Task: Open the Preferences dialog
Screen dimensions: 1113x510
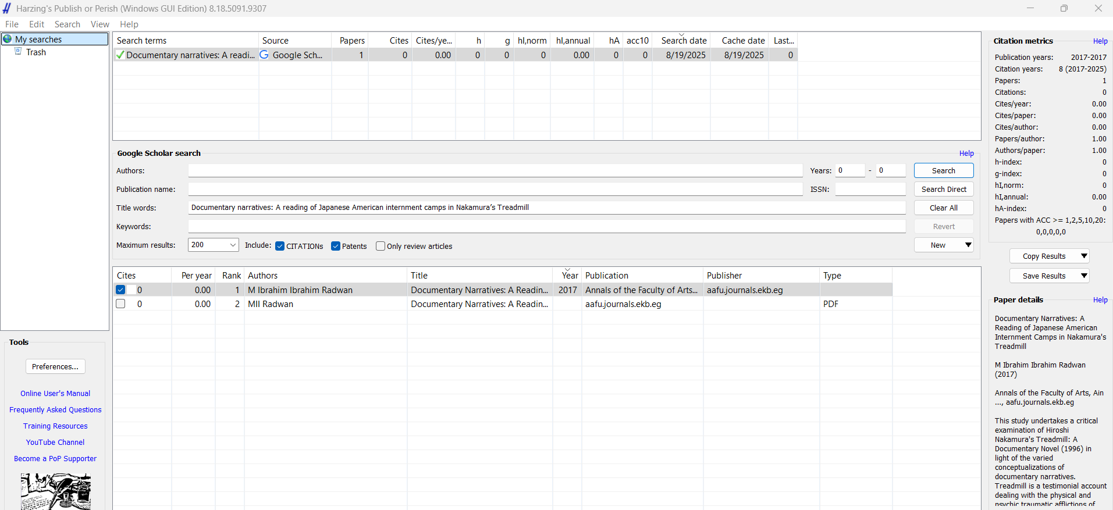Action: click(55, 366)
